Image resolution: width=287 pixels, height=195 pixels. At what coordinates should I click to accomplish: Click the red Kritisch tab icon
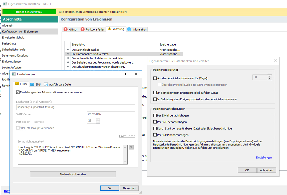tap(66, 29)
